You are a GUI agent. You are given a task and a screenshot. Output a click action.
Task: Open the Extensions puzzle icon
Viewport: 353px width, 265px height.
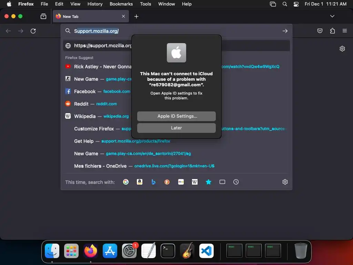(332, 31)
